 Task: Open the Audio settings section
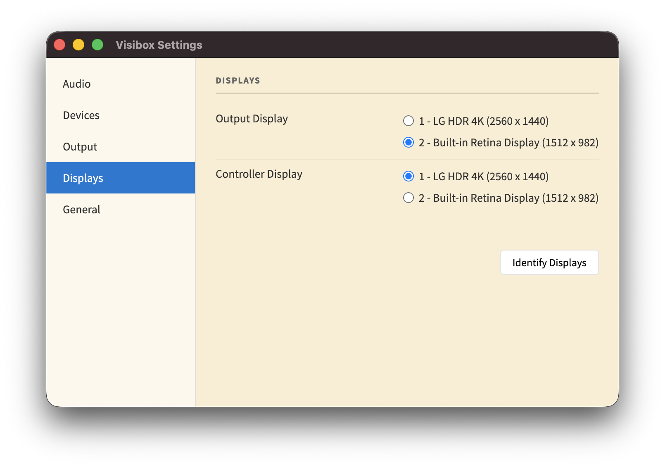(77, 84)
